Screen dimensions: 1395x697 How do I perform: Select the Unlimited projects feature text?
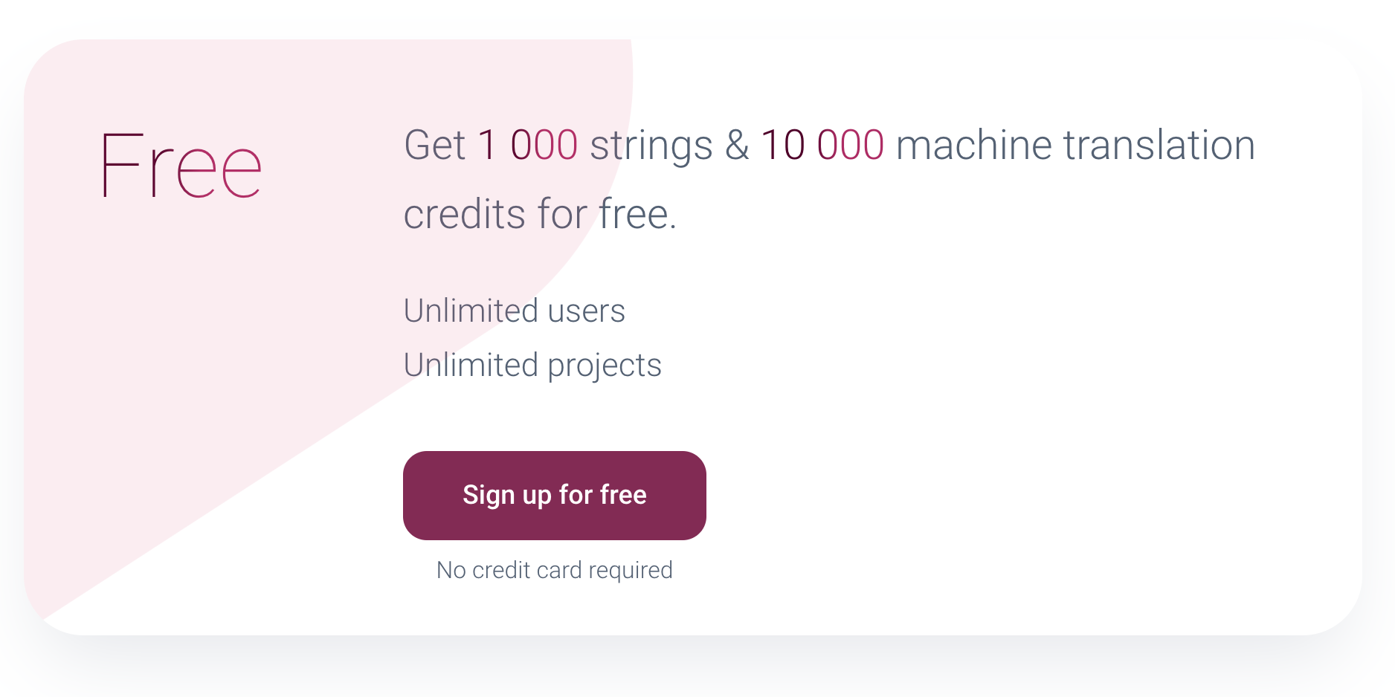point(532,364)
